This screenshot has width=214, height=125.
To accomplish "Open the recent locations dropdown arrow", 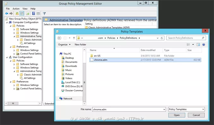I will [x=70, y=38].
